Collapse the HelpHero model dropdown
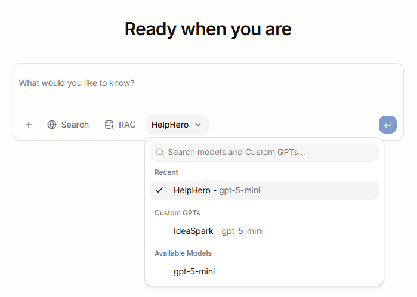 pos(177,125)
